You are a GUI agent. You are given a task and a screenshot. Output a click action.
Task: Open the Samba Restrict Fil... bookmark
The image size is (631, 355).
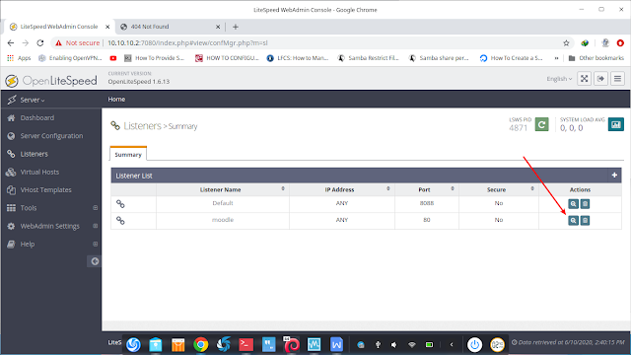[x=368, y=58]
